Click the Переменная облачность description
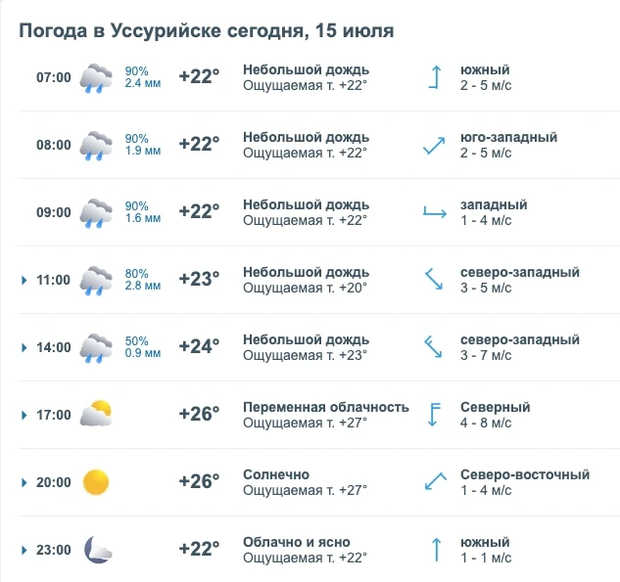The width and height of the screenshot is (620, 582). click(326, 407)
